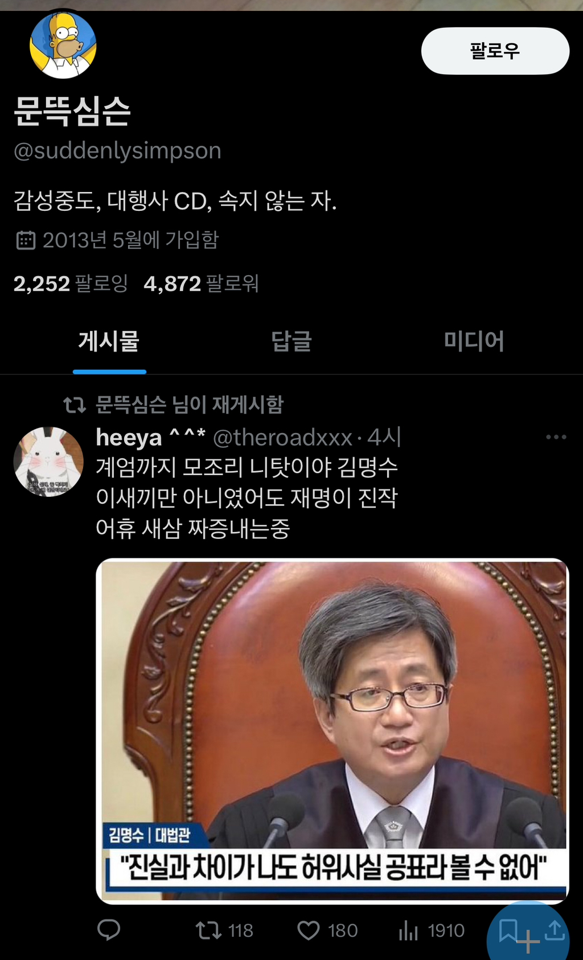The height and width of the screenshot is (960, 583).
Task: Open the heeya rabbit avatar
Action: [x=48, y=461]
